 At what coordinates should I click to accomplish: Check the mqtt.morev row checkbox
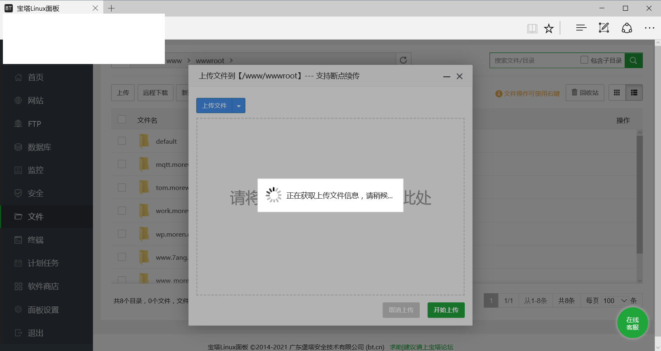pos(122,164)
